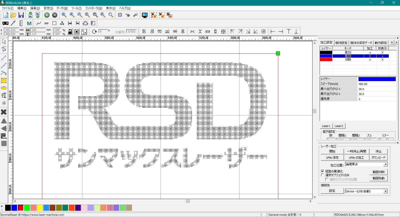Enable 選択オブジェクトのみ checkbox
Image resolution: width=400 pixels, height=217 pixels.
click(x=322, y=175)
